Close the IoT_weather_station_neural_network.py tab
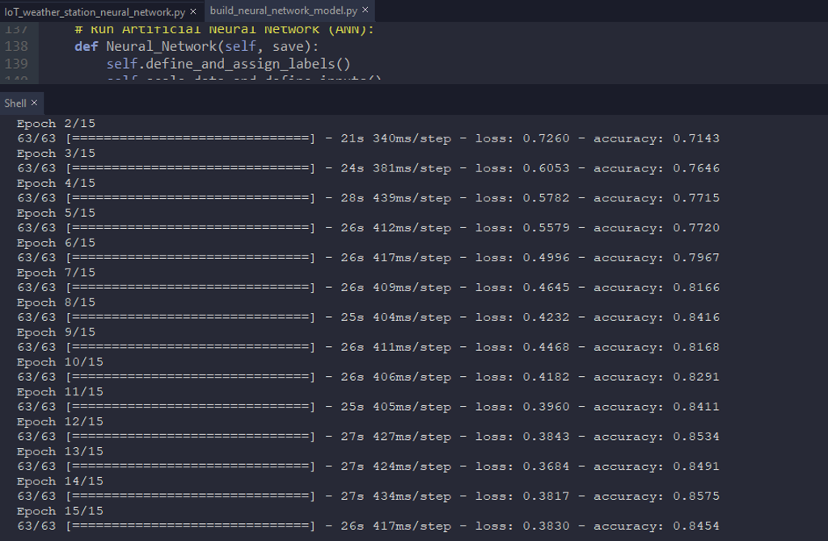The height and width of the screenshot is (541, 828). (x=192, y=11)
